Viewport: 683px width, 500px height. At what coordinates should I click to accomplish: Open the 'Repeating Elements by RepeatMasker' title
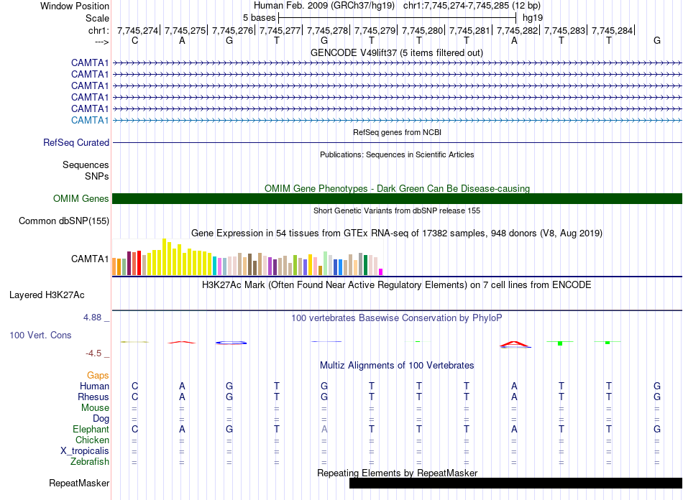(x=397, y=473)
